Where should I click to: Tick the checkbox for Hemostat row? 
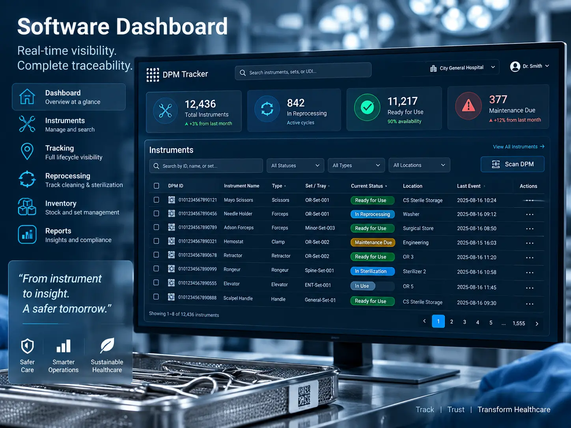pos(157,241)
